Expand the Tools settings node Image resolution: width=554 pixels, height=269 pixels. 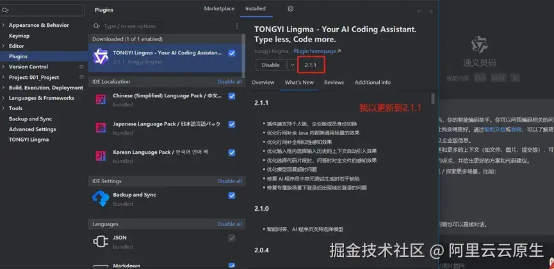4,108
